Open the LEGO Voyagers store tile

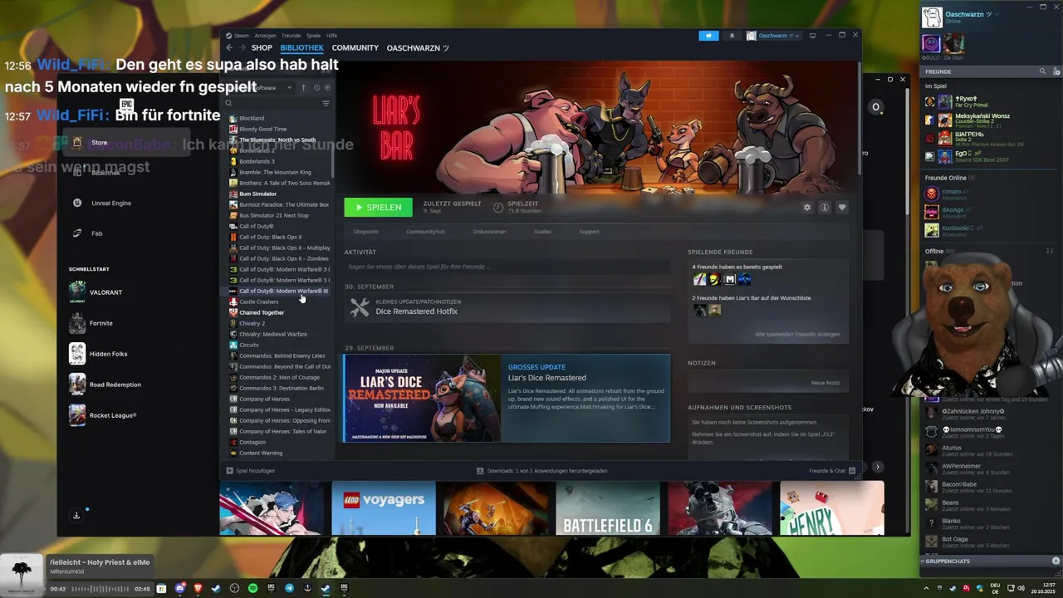coord(384,508)
